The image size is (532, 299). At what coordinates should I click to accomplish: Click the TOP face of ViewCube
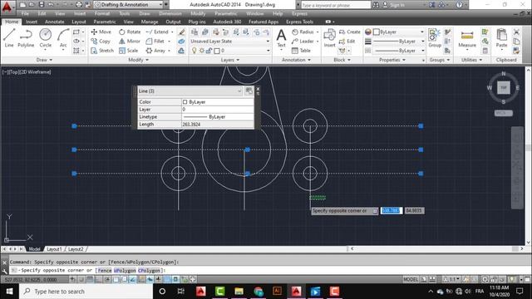[x=504, y=88]
